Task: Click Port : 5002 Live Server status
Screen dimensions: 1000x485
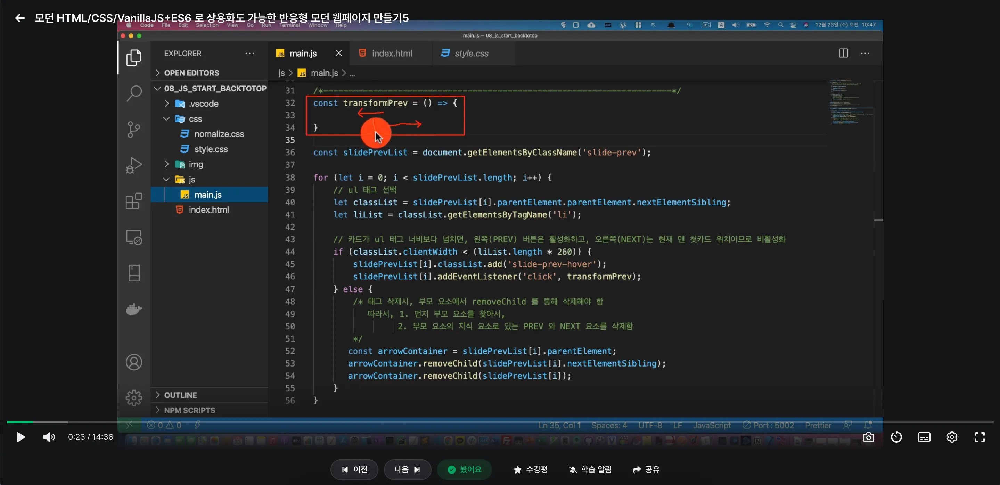Action: 768,425
